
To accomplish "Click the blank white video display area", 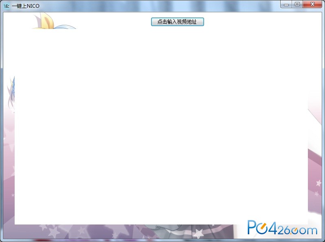I will pyautogui.click(x=161, y=126).
